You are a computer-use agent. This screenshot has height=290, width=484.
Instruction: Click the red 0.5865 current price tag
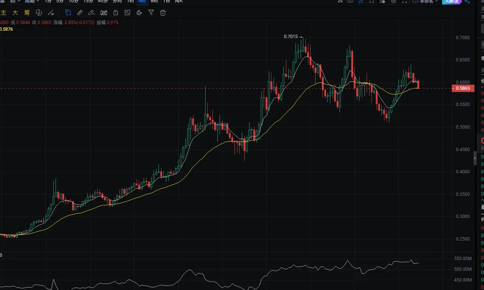click(x=463, y=88)
